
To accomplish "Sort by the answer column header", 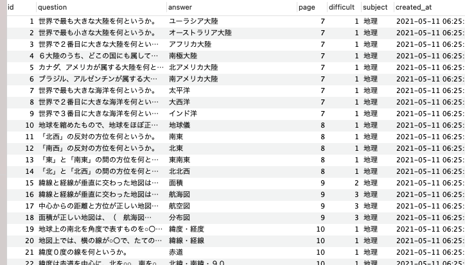I will [180, 7].
